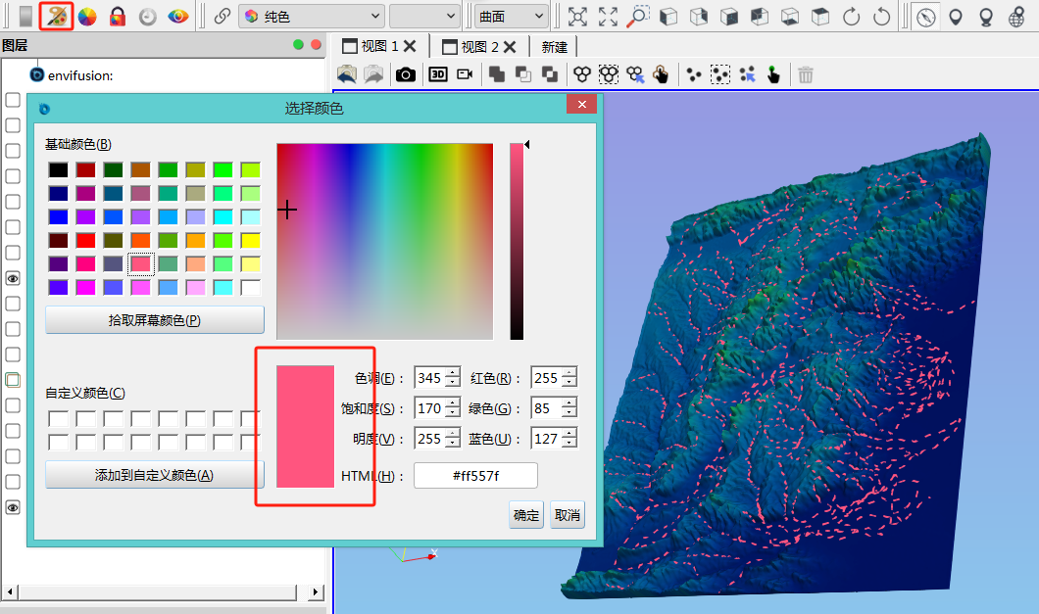Open the 纯色 coloring dropdown
Viewport: 1039px width, 614px height.
312,16
